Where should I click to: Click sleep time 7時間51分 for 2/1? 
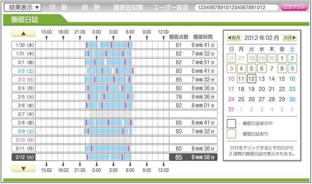tap(203, 62)
